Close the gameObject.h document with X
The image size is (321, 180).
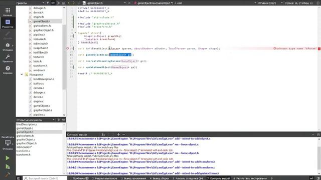(129, 3)
